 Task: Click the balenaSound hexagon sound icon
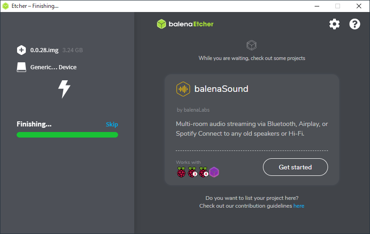coord(183,89)
